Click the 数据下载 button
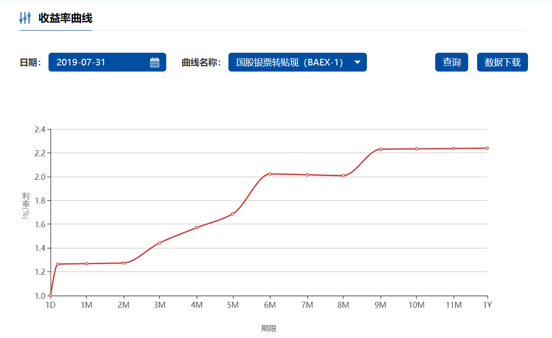This screenshot has height=338, width=552. click(x=502, y=62)
